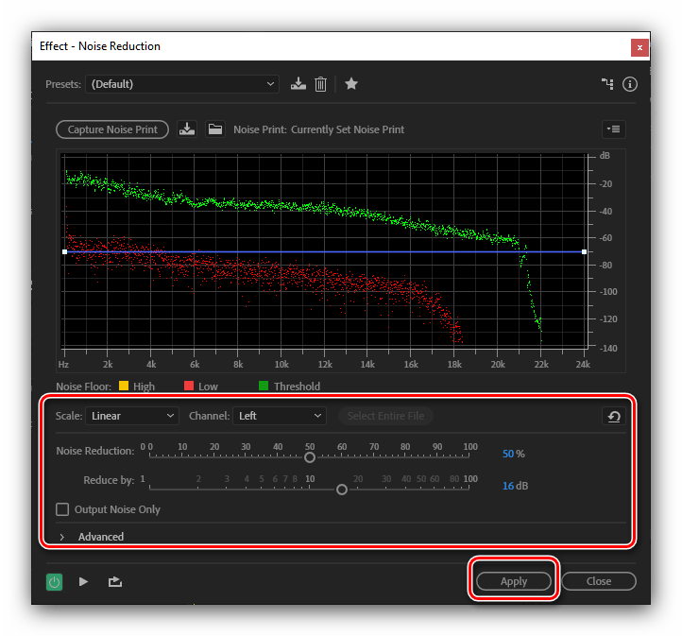682x636 pixels.
Task: Click 'Noise Print: Currently Set Noise Print' label
Action: pos(319,129)
